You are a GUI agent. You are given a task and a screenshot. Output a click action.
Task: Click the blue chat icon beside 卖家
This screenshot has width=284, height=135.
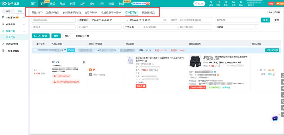click(x=215, y=72)
